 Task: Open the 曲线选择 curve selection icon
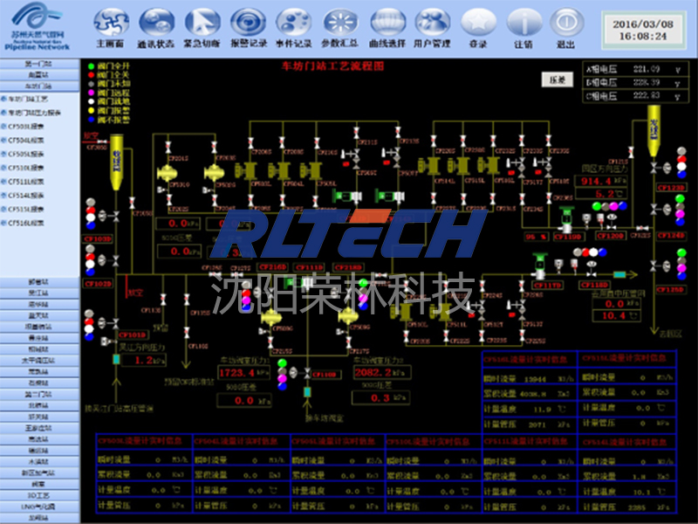point(387,23)
